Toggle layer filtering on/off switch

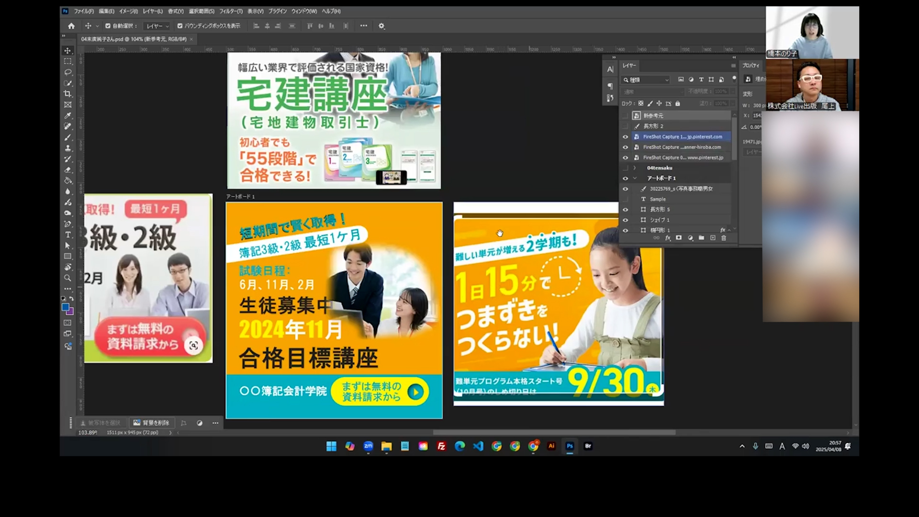pos(734,78)
